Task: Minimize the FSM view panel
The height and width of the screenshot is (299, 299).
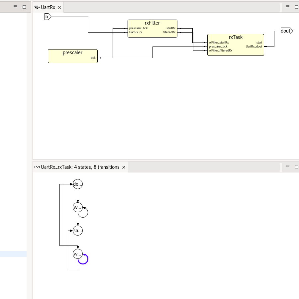Action: point(287,166)
